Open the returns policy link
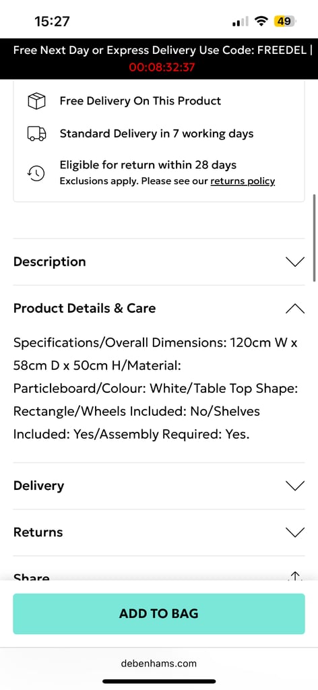This screenshot has height=690, width=318. coord(243,181)
